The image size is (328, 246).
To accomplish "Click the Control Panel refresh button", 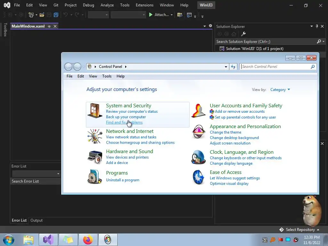I will pyautogui.click(x=233, y=67).
